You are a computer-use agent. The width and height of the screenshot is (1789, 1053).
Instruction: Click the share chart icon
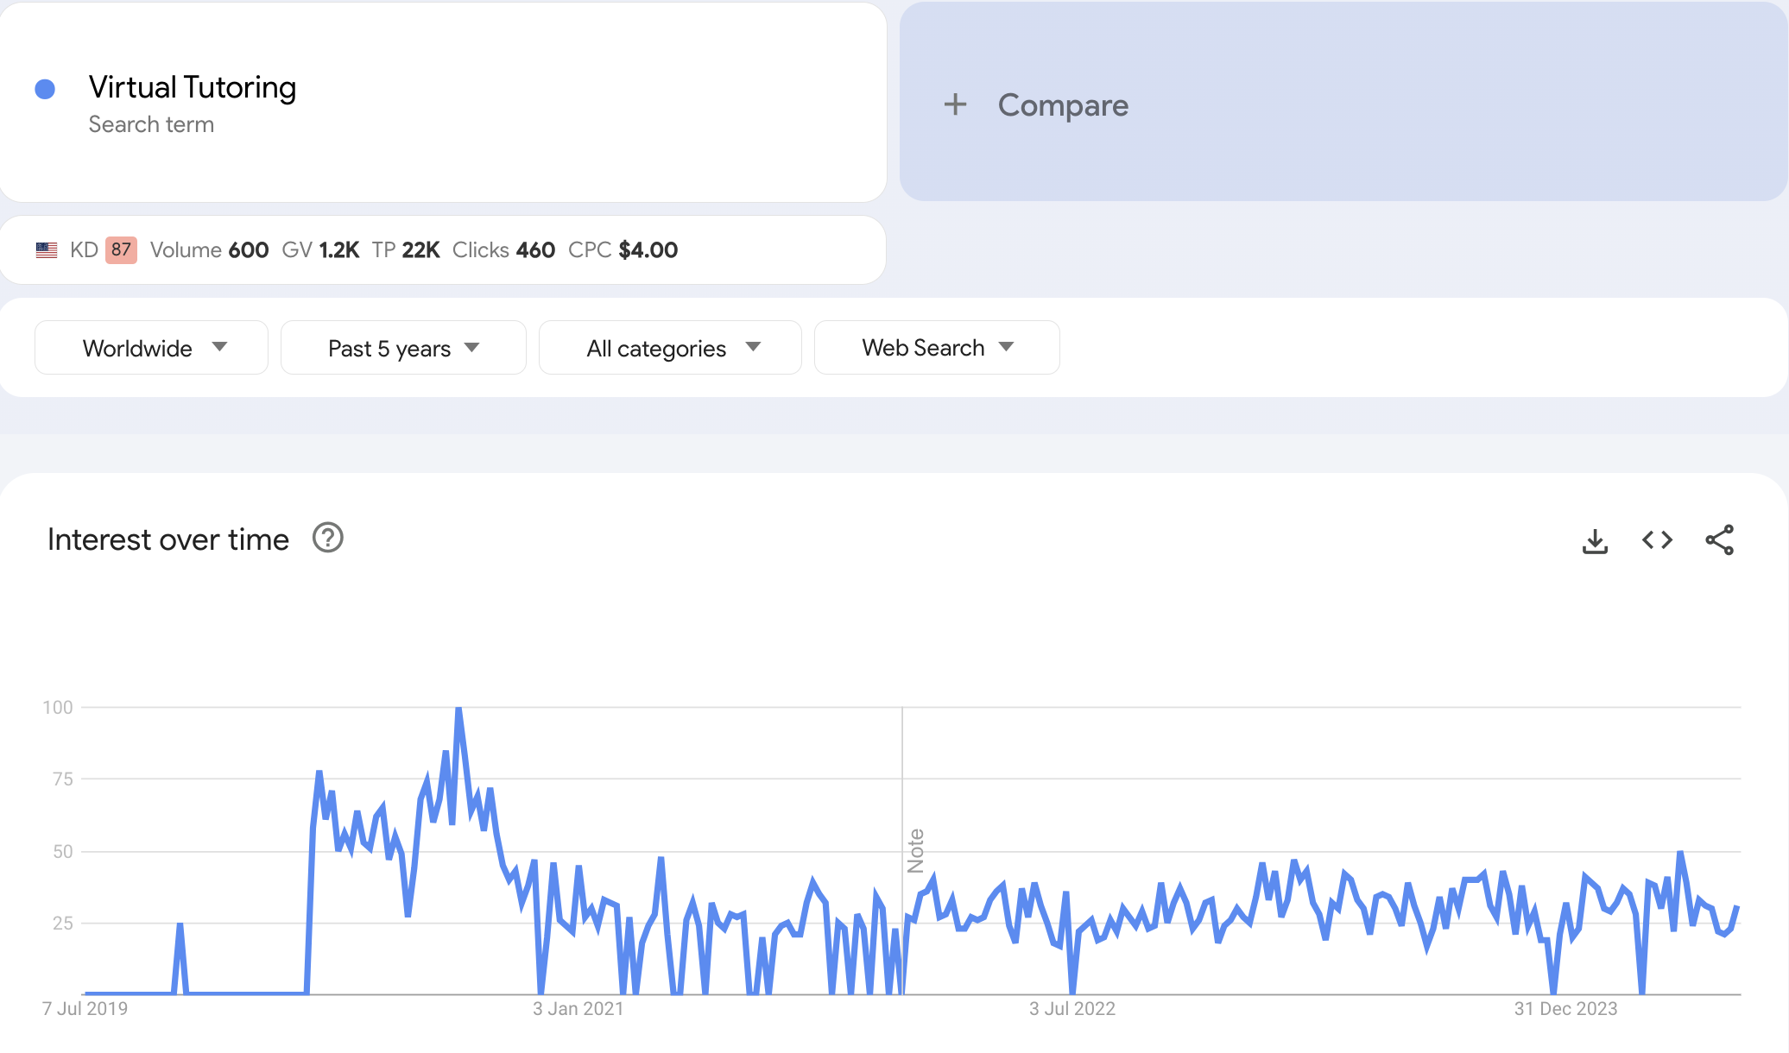[1719, 540]
